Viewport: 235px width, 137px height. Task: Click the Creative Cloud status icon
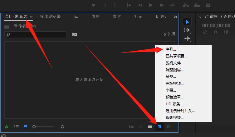click(3, 135)
